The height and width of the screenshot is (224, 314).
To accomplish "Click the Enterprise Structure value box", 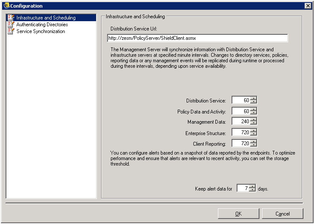I will pos(241,132).
